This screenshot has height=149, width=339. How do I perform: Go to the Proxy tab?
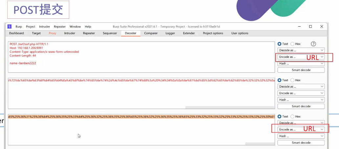tap(53, 33)
